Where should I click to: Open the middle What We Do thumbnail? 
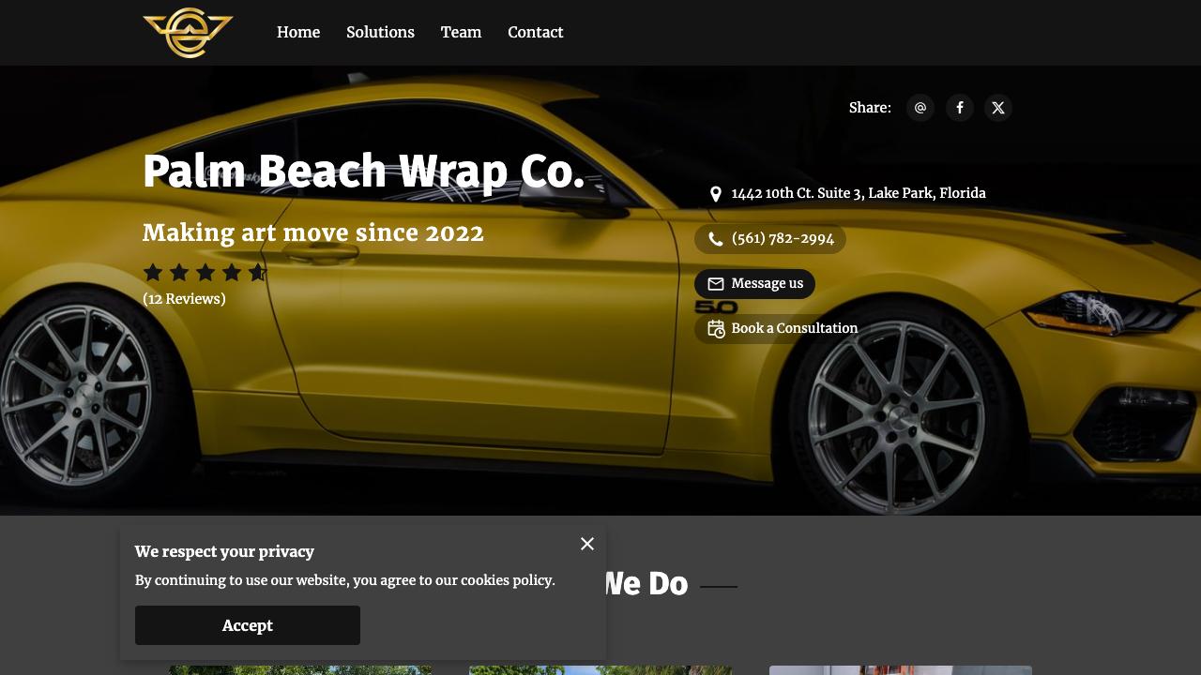[600, 669]
